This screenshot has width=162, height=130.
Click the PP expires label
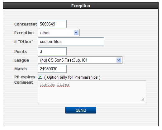25,77
